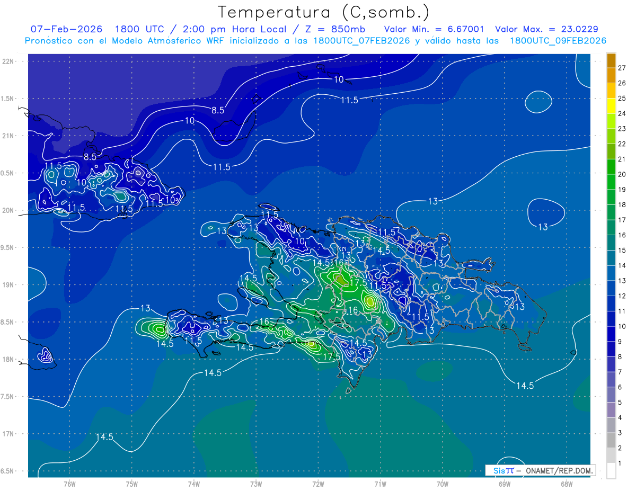Click the 68W longitude axis label

pyautogui.click(x=566, y=484)
